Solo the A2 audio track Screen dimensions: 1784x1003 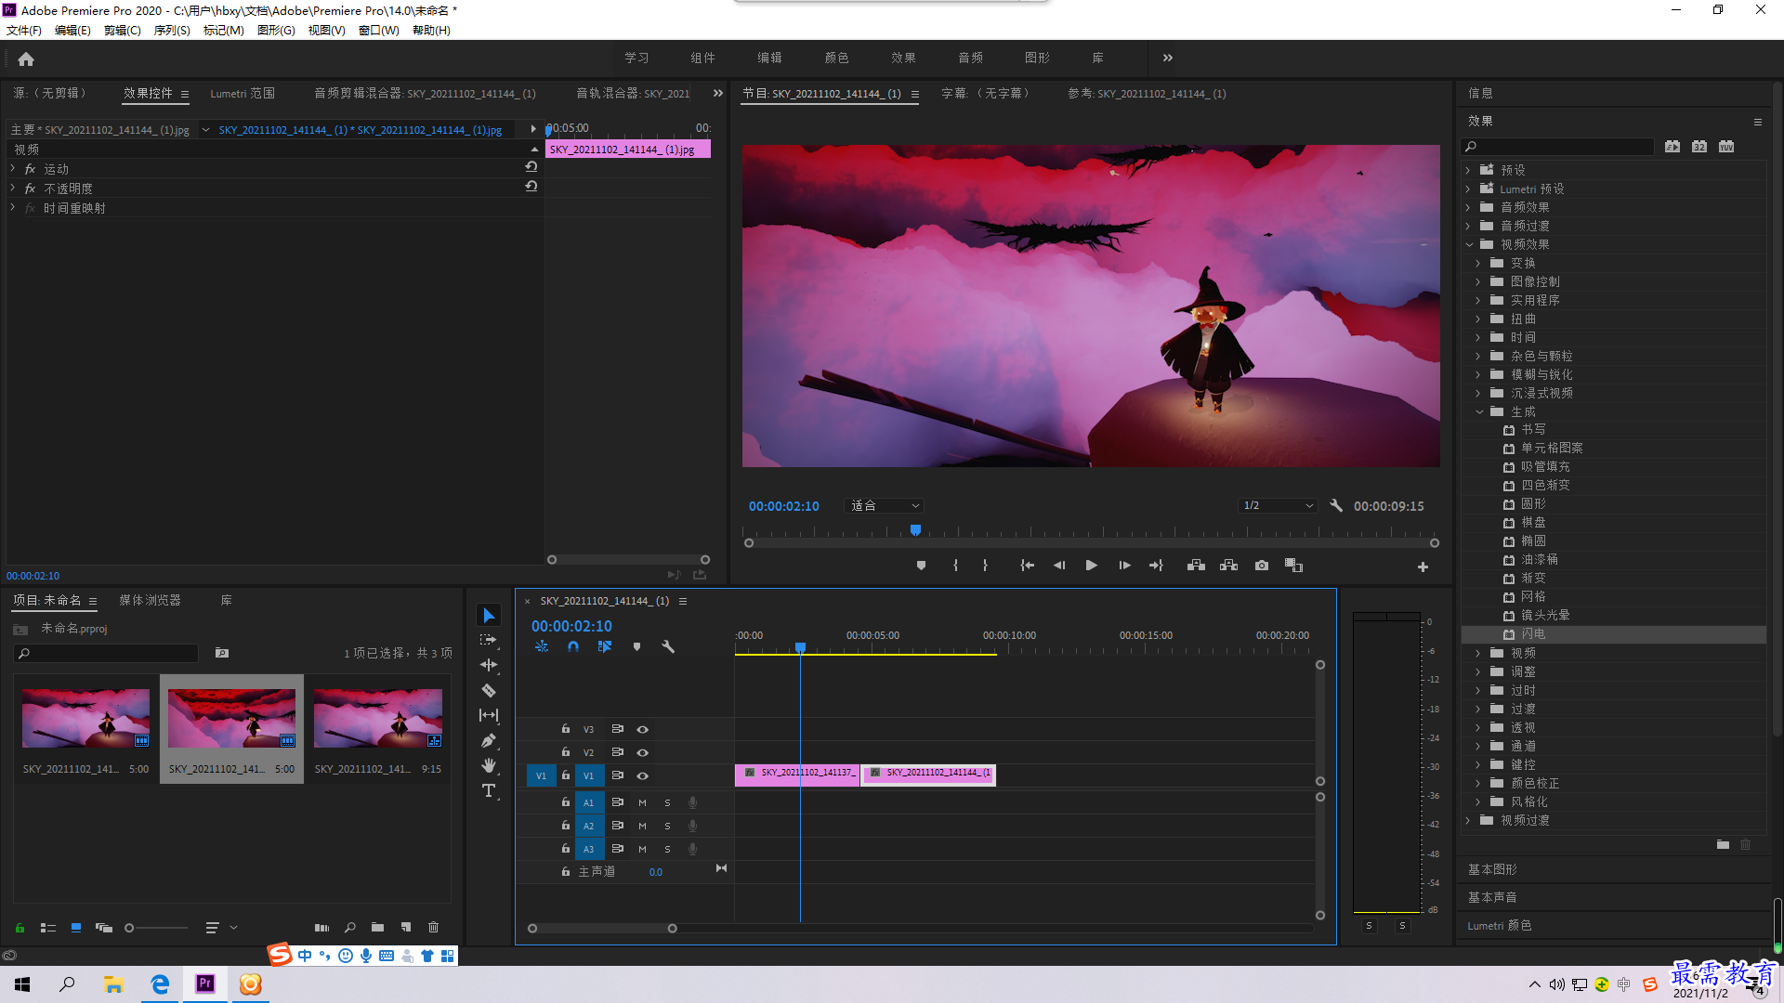click(x=667, y=826)
